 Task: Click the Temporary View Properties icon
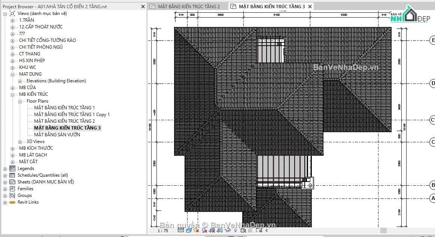click(x=243, y=231)
